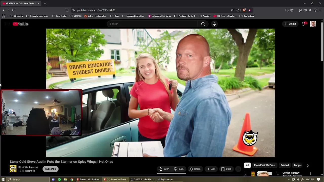Click the share page icon in address bar
The width and height of the screenshot is (324, 182).
[238, 10]
